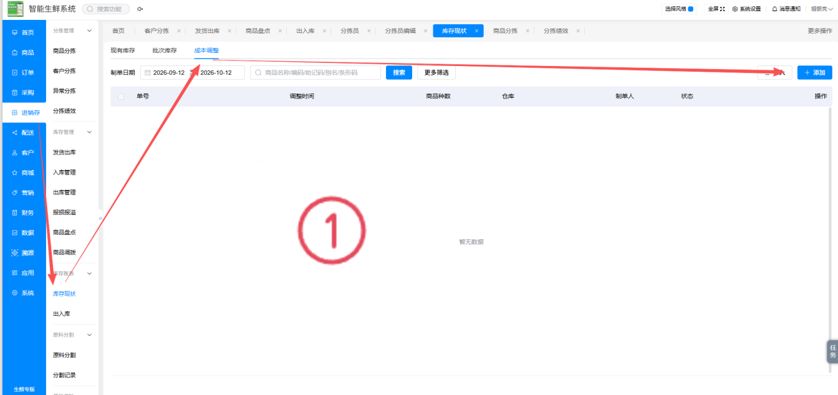Open the 溯源 sidebar module
Screen dimensions: 838x395
[x=23, y=253]
